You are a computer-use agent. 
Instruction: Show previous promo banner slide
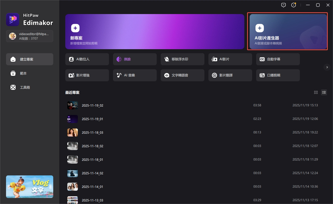point(9,186)
